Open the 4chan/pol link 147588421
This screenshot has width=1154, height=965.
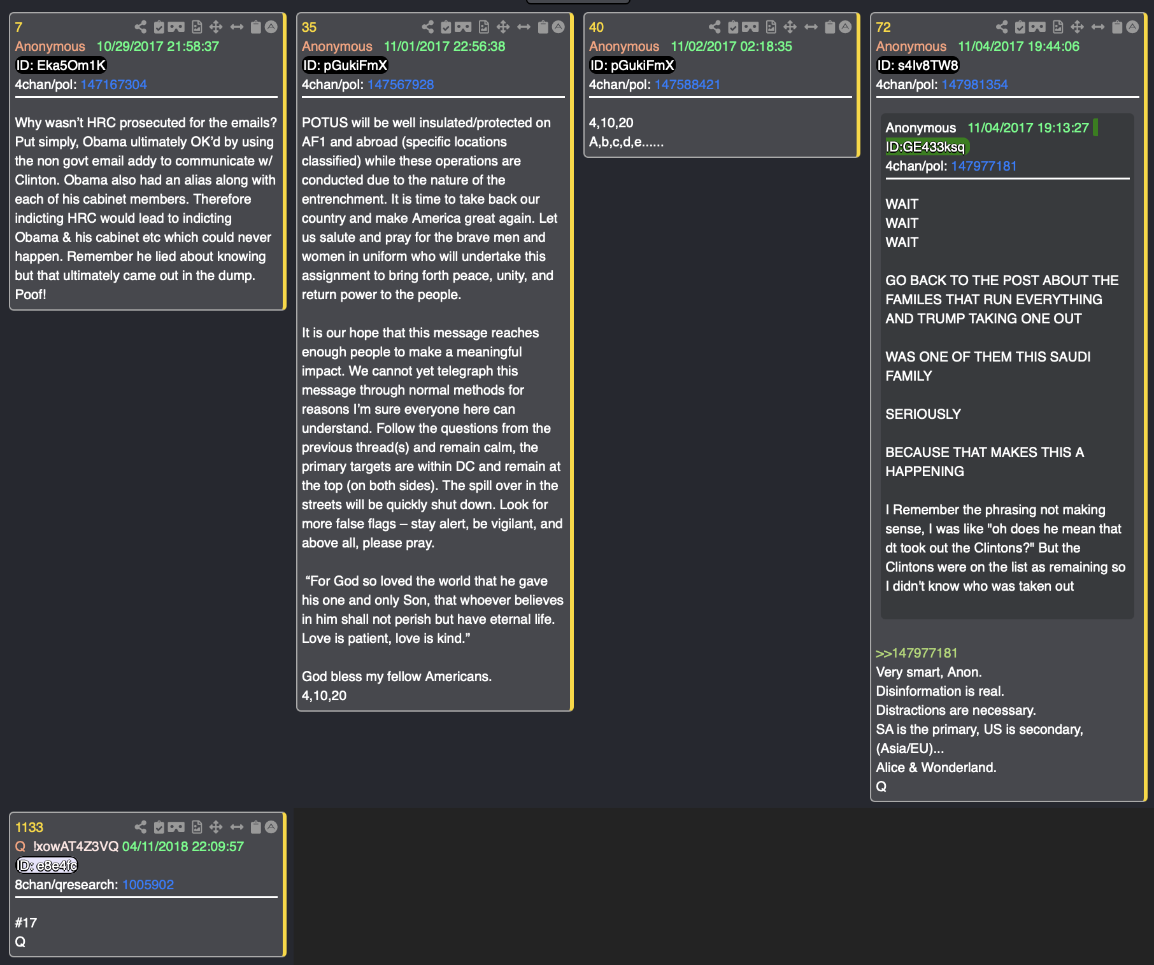[688, 85]
